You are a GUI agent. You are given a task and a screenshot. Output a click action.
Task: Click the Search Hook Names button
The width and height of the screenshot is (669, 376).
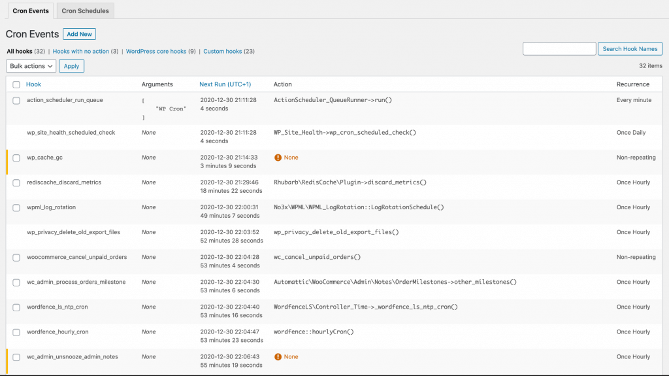(x=630, y=48)
